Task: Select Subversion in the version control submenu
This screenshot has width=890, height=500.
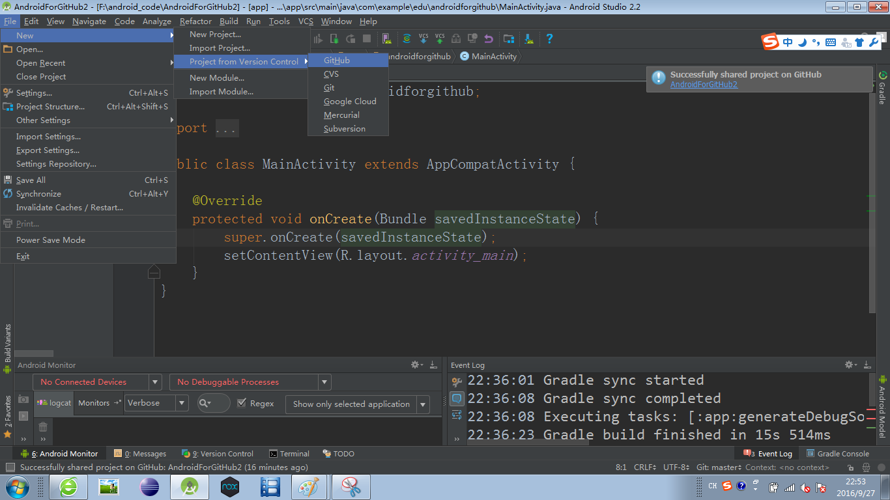Action: pos(349,129)
